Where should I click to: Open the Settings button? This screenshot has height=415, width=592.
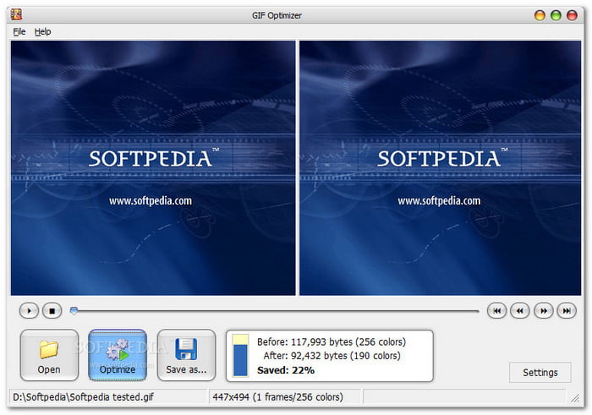click(x=540, y=373)
